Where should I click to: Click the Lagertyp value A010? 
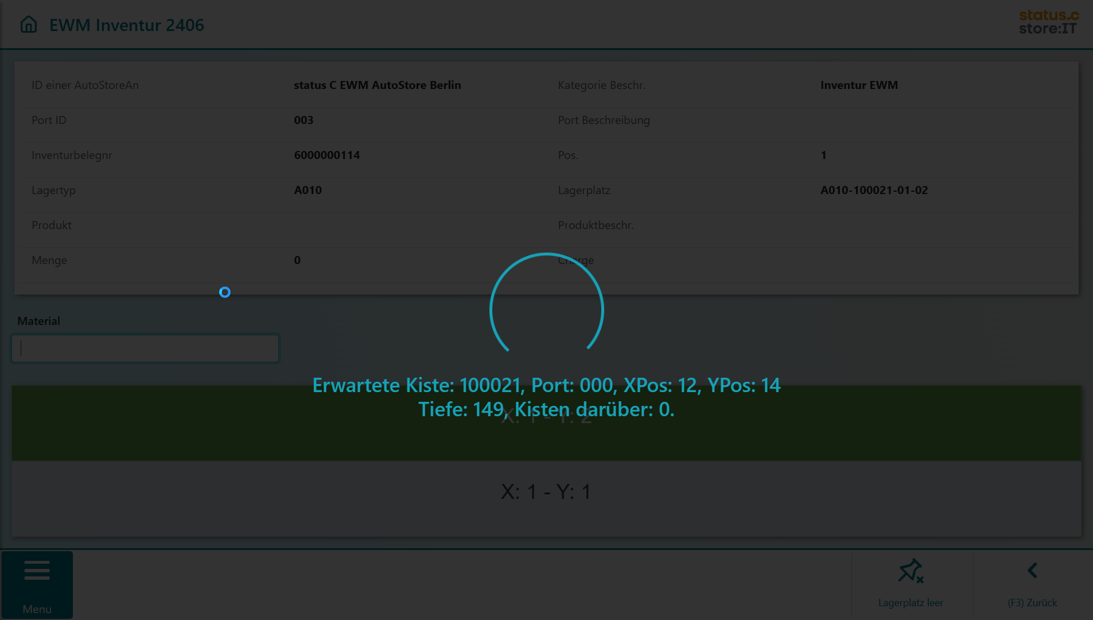[308, 190]
